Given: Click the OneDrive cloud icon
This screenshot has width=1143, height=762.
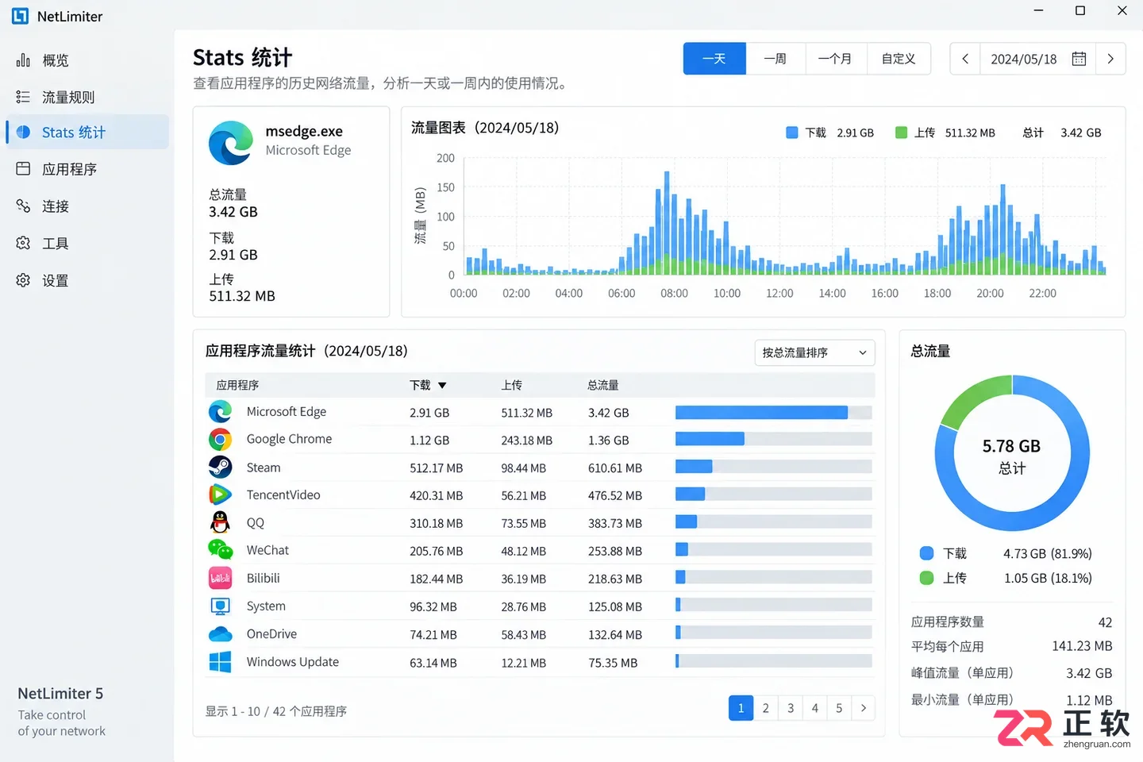Looking at the screenshot, I should [220, 634].
